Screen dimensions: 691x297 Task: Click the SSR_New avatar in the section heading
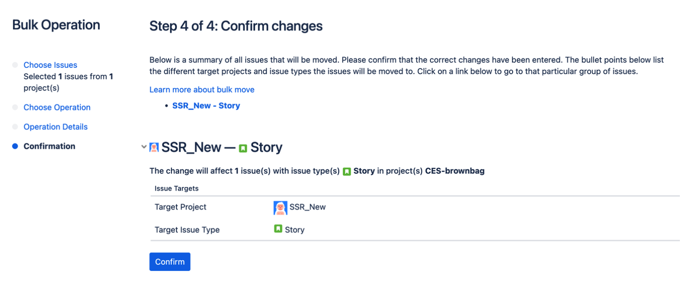pos(154,148)
